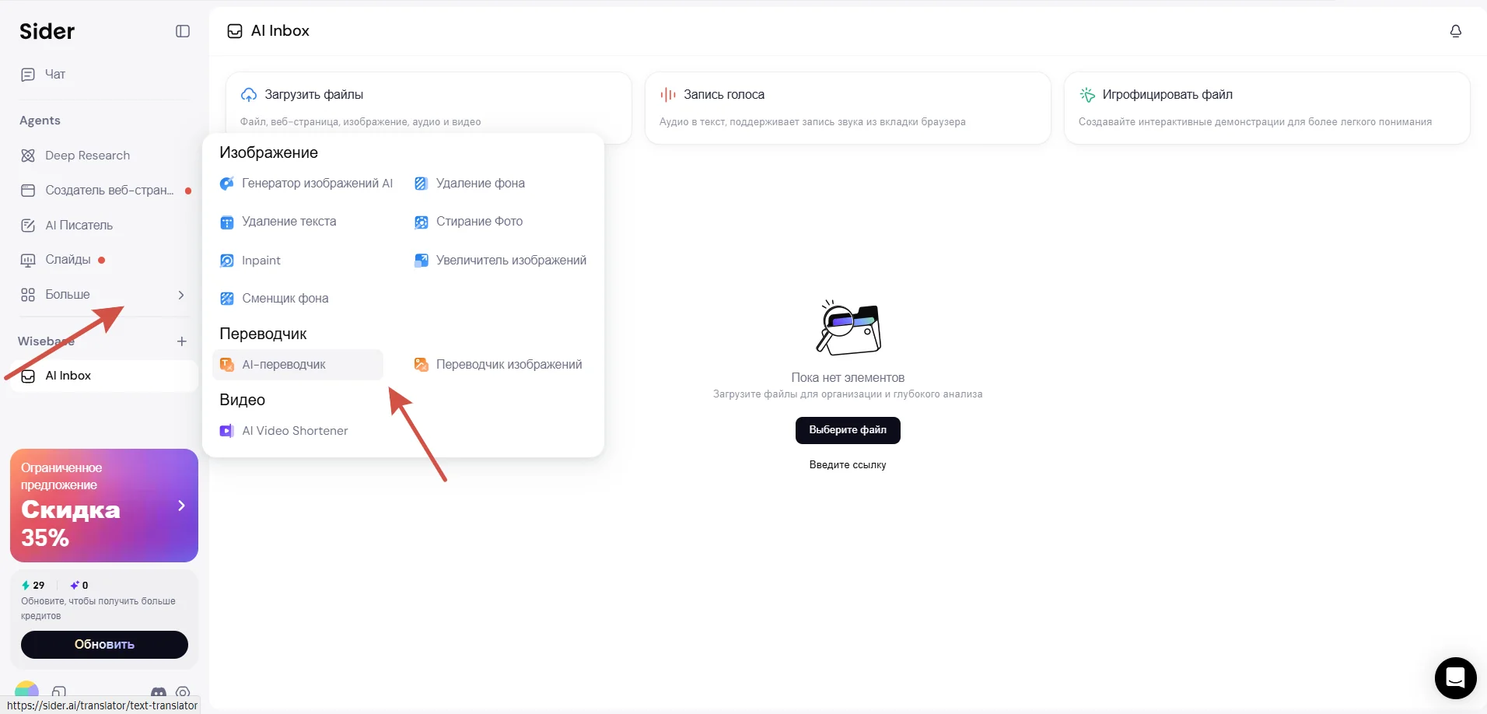The image size is (1487, 714).
Task: Open the Слайды agent
Action: (x=104, y=260)
